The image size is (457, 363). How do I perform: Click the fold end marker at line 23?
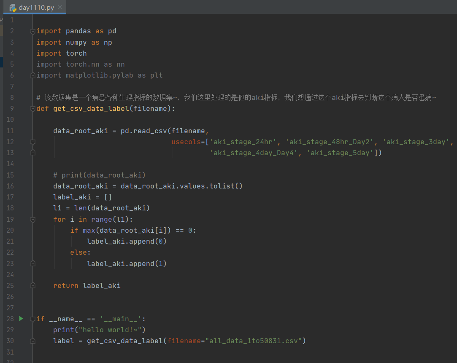(x=33, y=264)
